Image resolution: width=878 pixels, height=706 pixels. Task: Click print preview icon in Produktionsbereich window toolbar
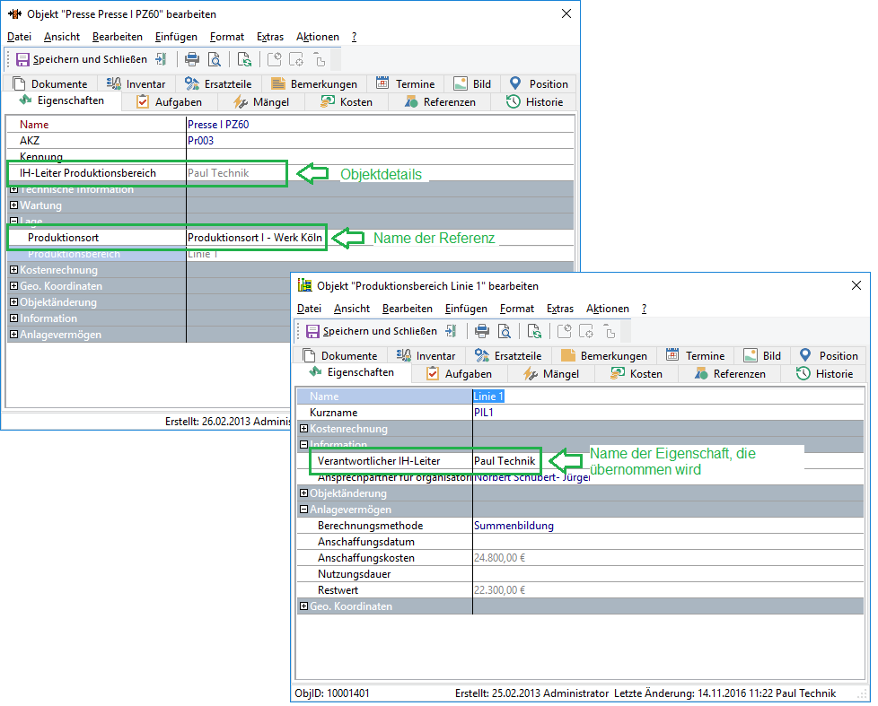click(x=505, y=331)
